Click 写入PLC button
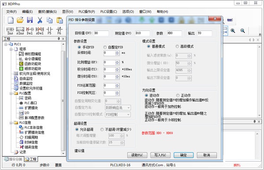The width and height of the screenshot is (264, 170). coord(160,155)
